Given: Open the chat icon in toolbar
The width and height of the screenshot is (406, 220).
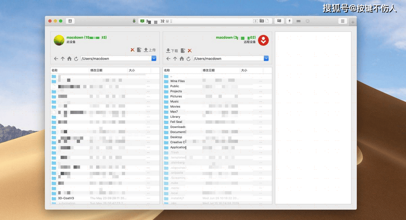Looking at the screenshot, I should pos(279,21).
